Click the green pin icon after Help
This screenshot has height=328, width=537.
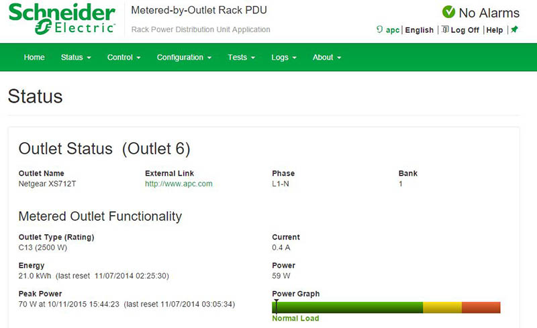pos(514,30)
